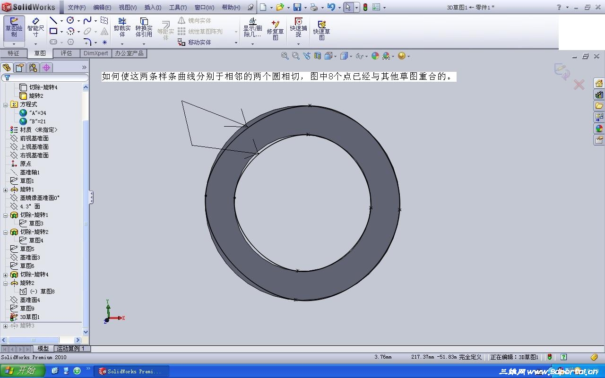Viewport: 605px width, 378px height.
Task: Collapse the 切除-旋转1 feature node
Action: (x=6, y=215)
